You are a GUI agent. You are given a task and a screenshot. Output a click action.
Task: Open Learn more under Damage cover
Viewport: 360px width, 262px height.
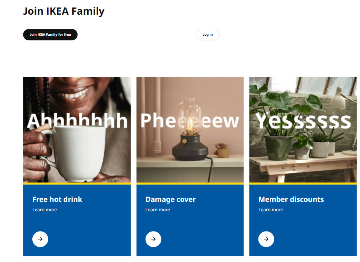[158, 209]
